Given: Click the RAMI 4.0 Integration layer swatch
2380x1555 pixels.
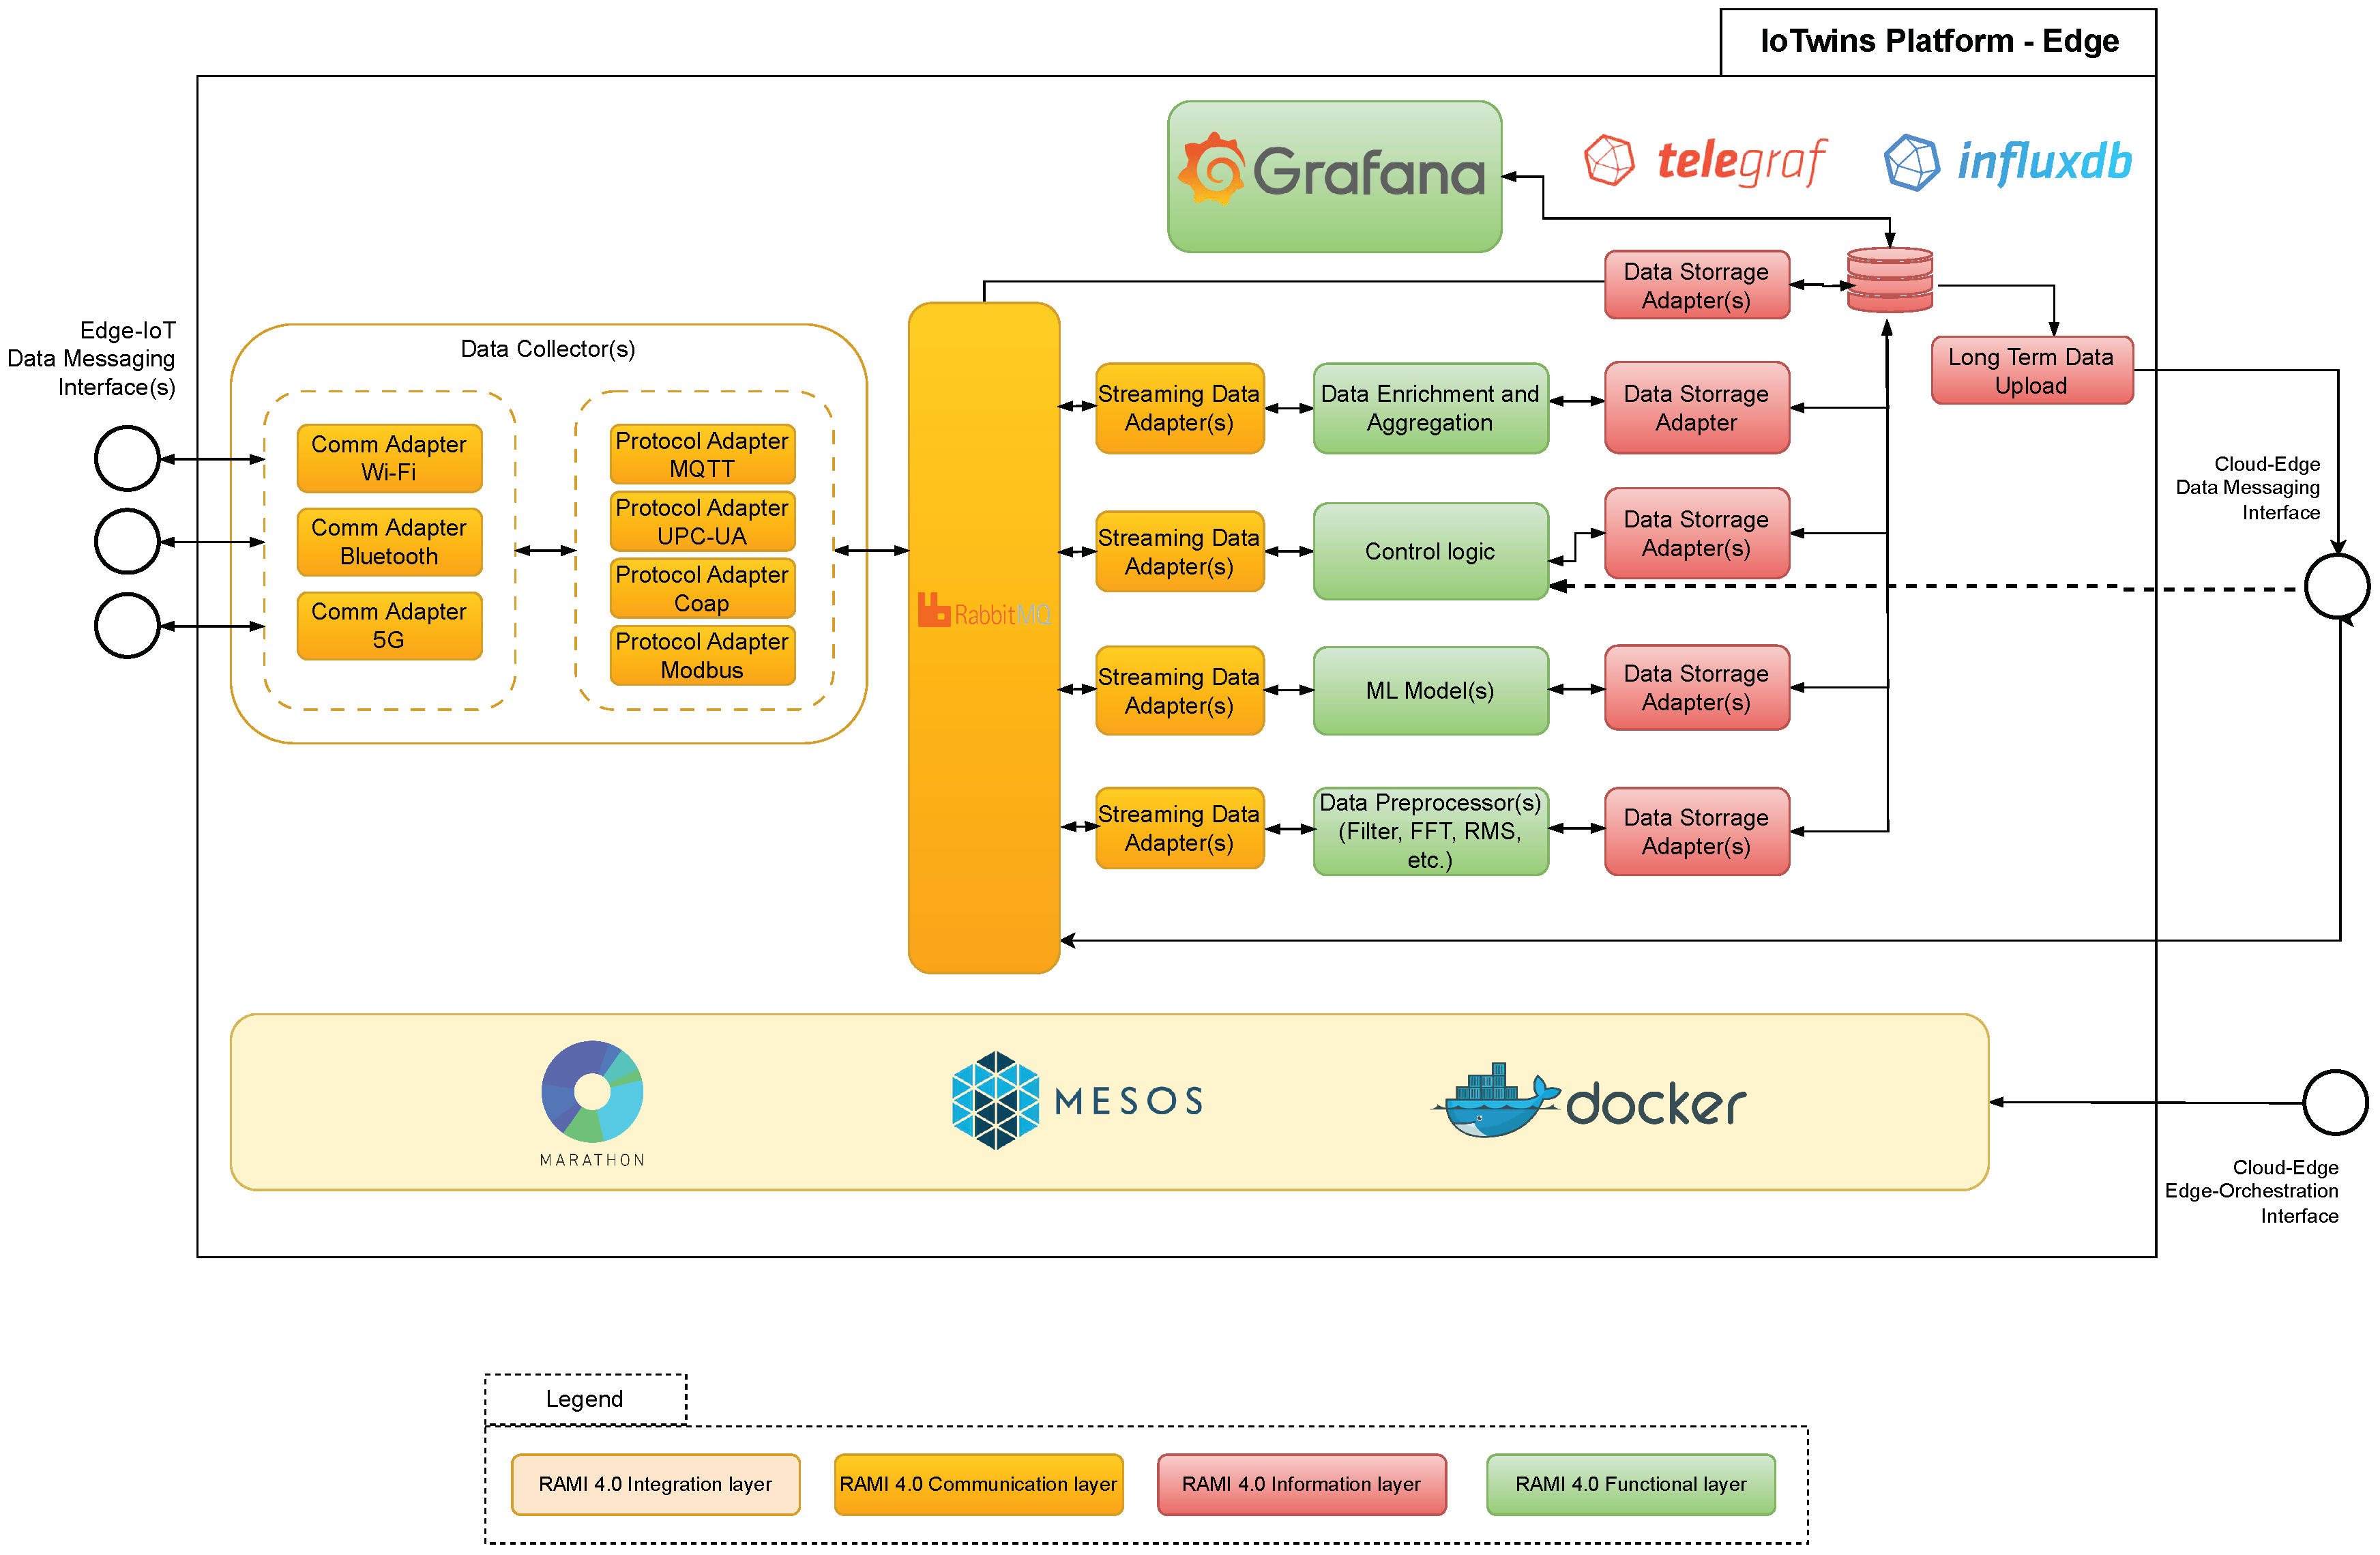Looking at the screenshot, I should (655, 1484).
